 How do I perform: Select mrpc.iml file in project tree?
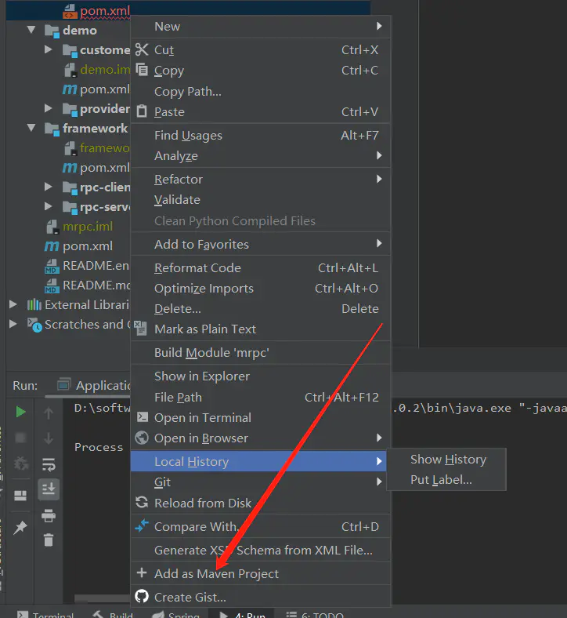(88, 226)
